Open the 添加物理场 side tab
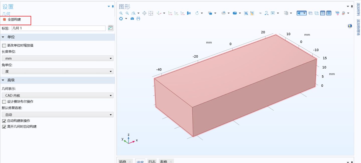 tap(358, 27)
